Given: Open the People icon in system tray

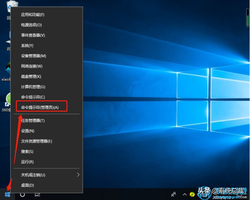Looking at the screenshot, I should coord(174,194).
